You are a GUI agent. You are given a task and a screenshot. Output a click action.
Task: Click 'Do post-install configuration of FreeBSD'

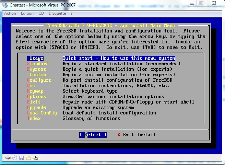point(117,80)
